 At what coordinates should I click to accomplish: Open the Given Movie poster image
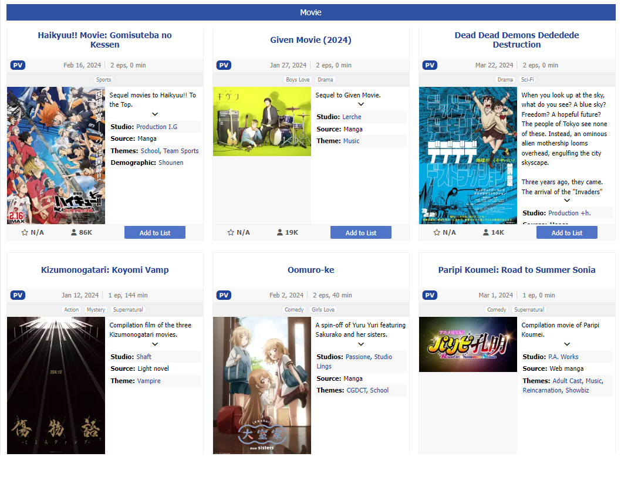[262, 121]
